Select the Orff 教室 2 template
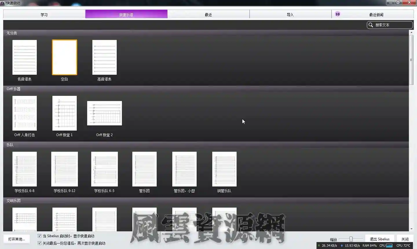 pos(105,113)
